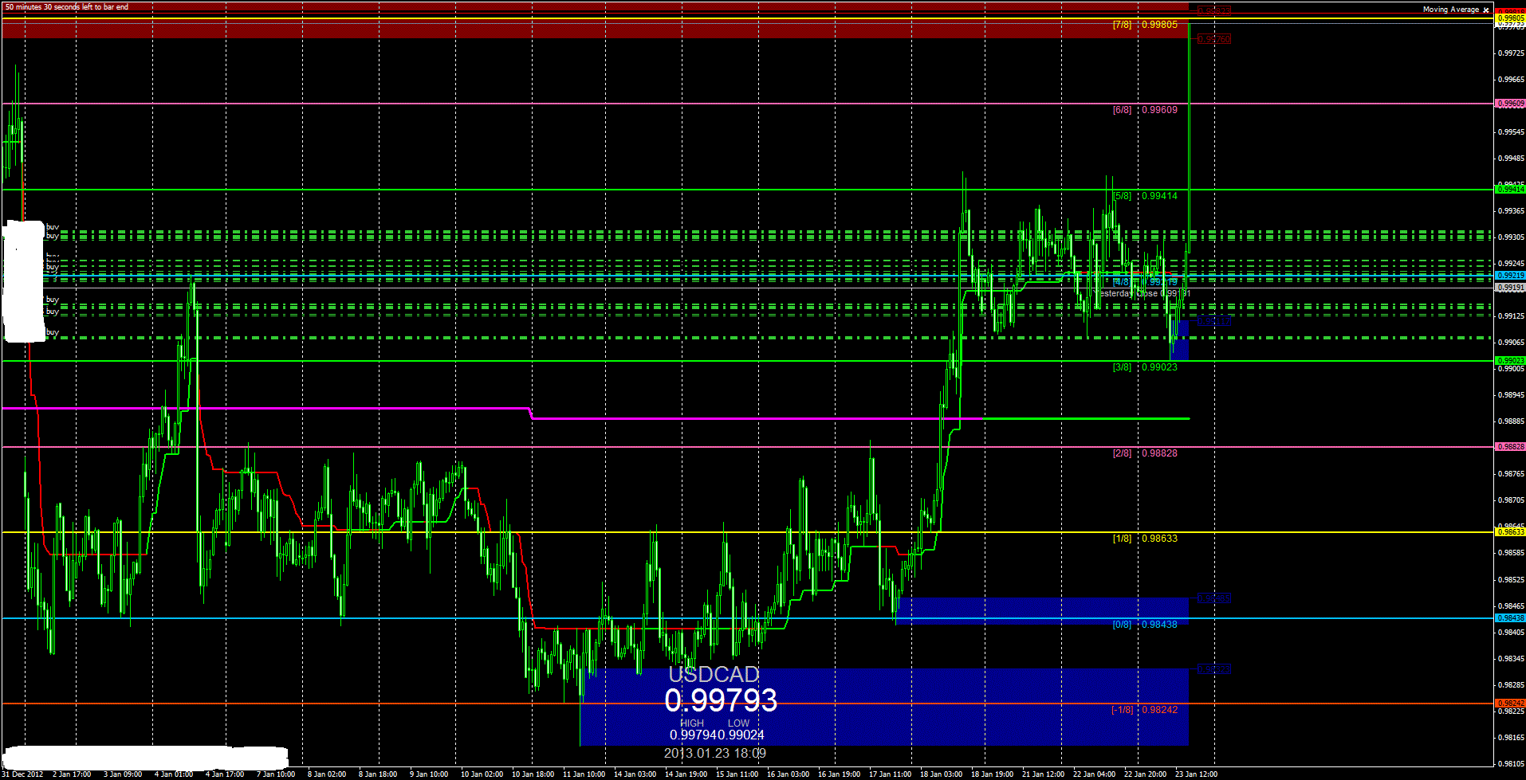The width and height of the screenshot is (1526, 780).
Task: Click the cyan 0.98438 price tag on axis
Action: pos(1510,618)
